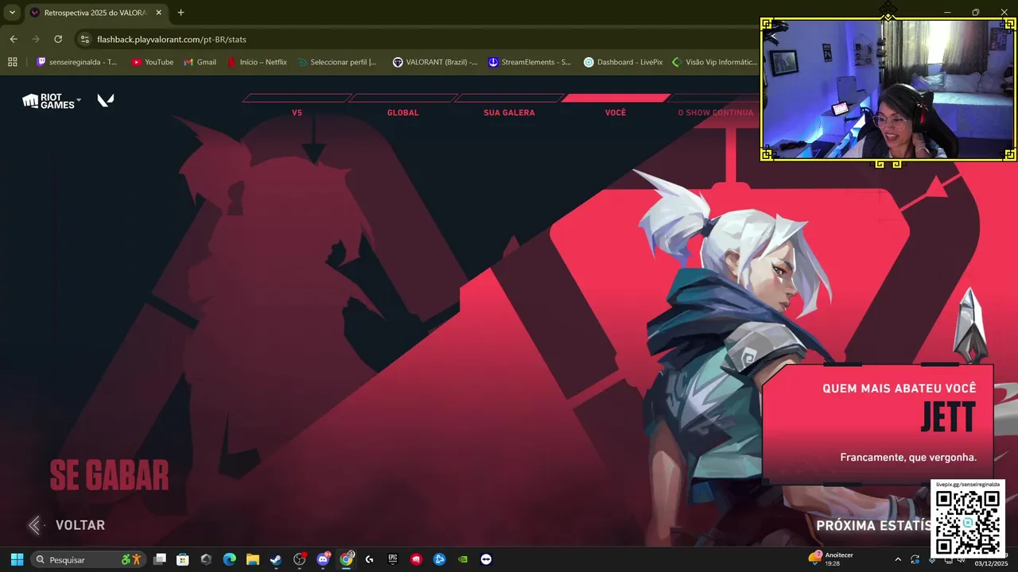The width and height of the screenshot is (1018, 572).
Task: Open Steam from the taskbar
Action: [x=276, y=559]
